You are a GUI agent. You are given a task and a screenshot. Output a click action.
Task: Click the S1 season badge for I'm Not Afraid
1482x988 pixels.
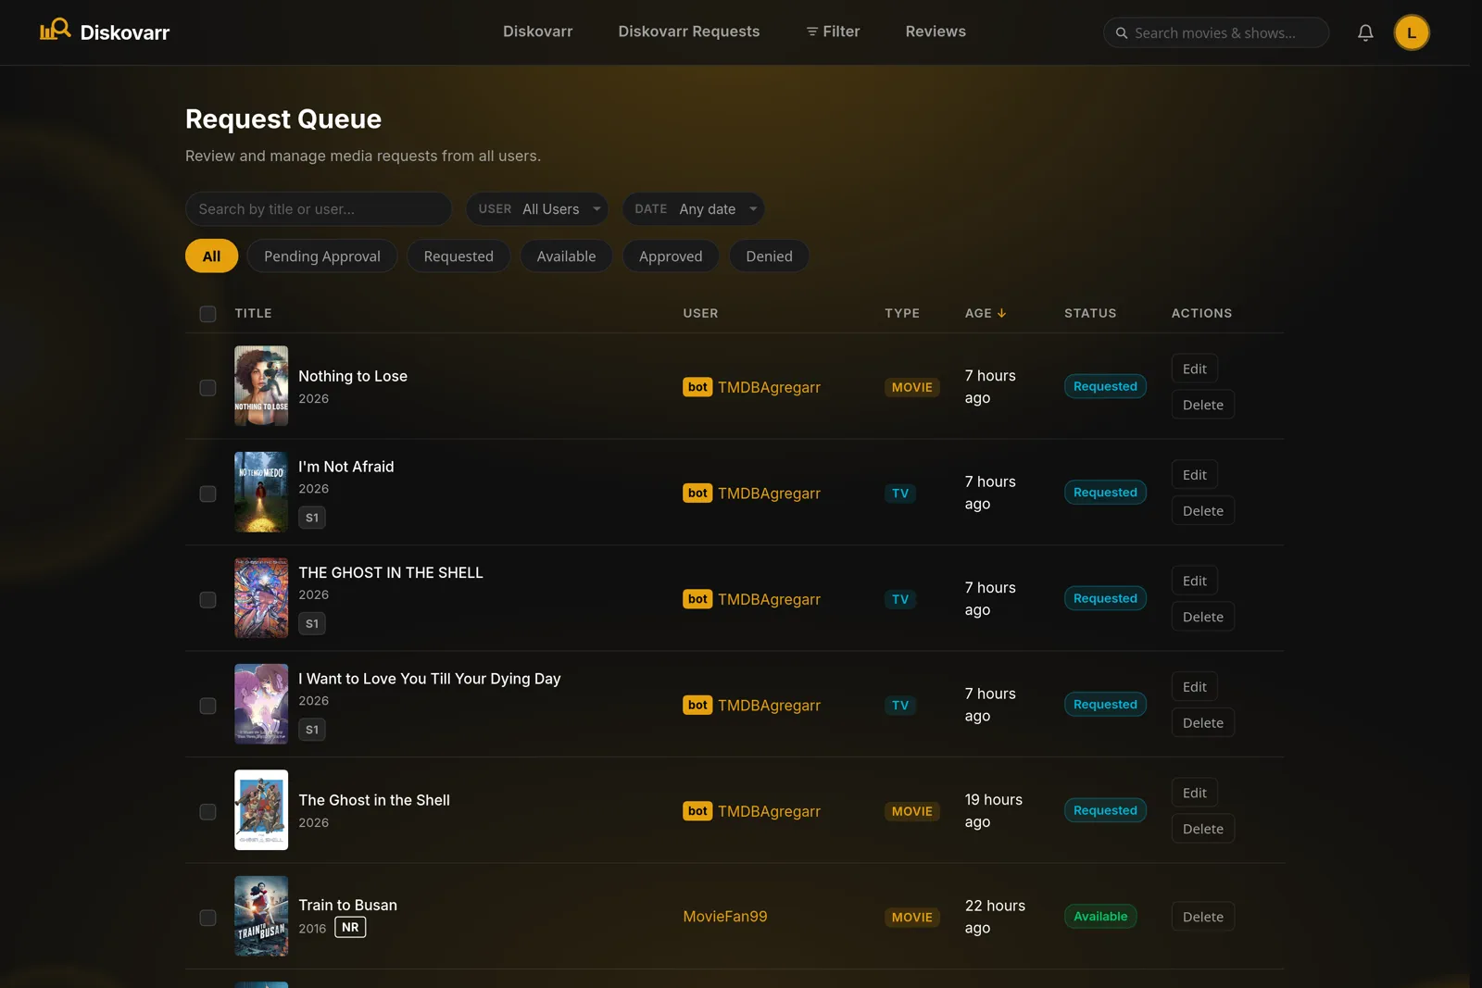click(x=312, y=518)
